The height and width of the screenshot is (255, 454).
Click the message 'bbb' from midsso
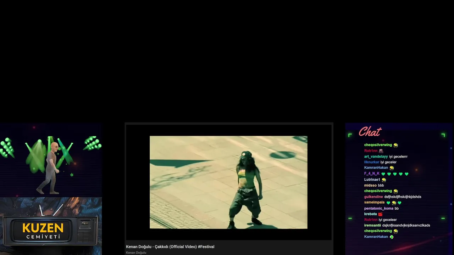381,185
